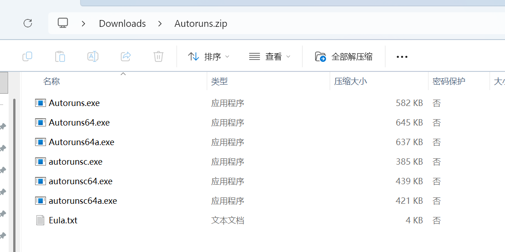Screen dimensions: 505x252
Task: Click the This PC monitor icon
Action: point(63,23)
